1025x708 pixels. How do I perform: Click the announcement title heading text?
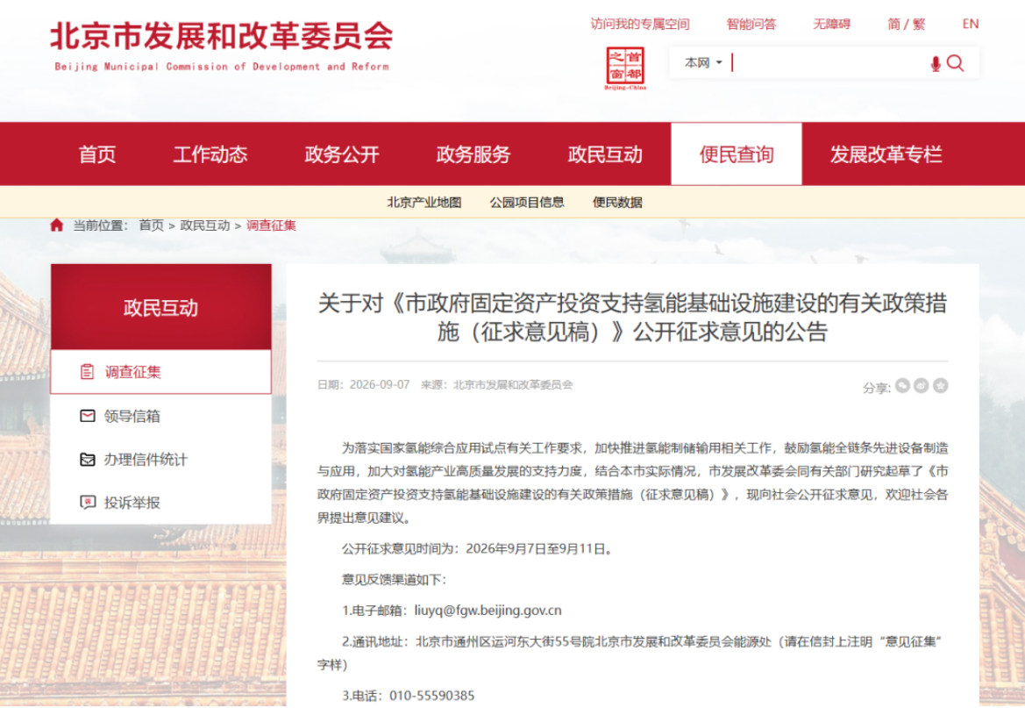[632, 318]
